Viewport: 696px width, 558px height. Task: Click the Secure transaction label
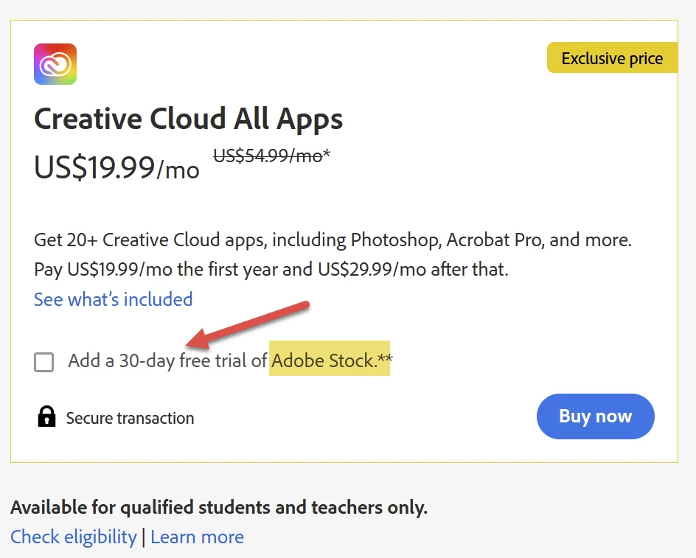(130, 418)
